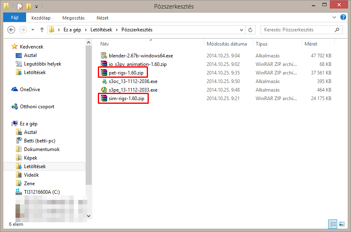351x232 pixels.
Task: Switch to the Nézet ribbon tab
Action: coord(102,18)
